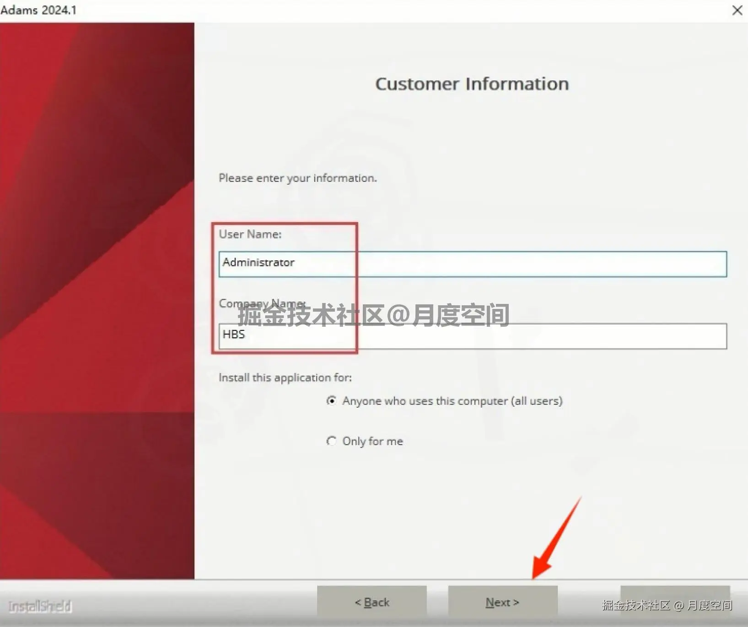Click the 'User Name:' label
The height and width of the screenshot is (627, 748).
coord(250,234)
